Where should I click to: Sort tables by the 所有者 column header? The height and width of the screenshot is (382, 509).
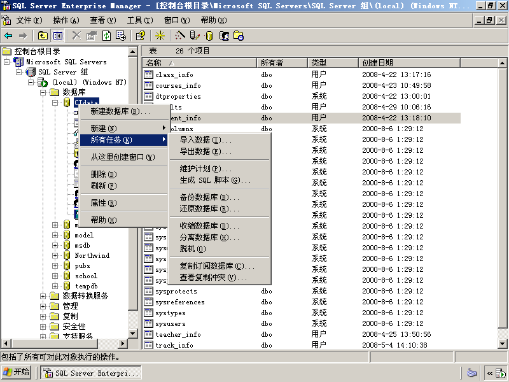[x=282, y=62]
